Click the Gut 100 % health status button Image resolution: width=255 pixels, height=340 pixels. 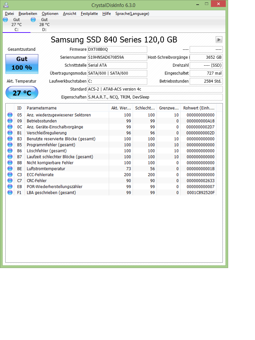pyautogui.click(x=22, y=64)
